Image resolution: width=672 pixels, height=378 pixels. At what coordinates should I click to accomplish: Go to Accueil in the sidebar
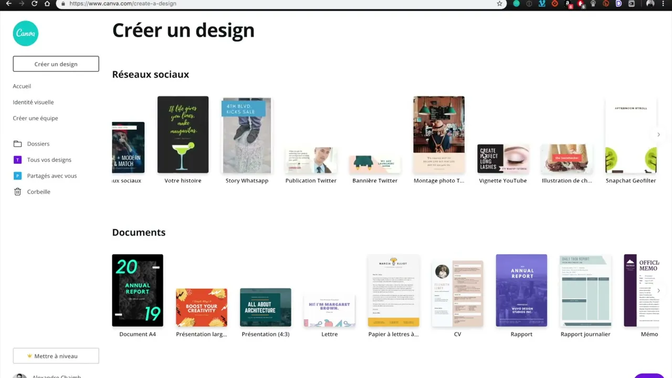(22, 86)
